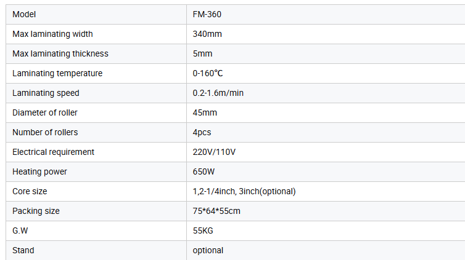
Task: Select the Laminating speed label
Action: coord(46,93)
